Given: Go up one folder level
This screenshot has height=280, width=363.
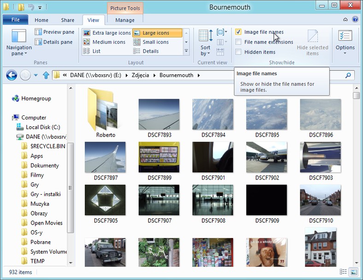Looking at the screenshot, I should 46,75.
